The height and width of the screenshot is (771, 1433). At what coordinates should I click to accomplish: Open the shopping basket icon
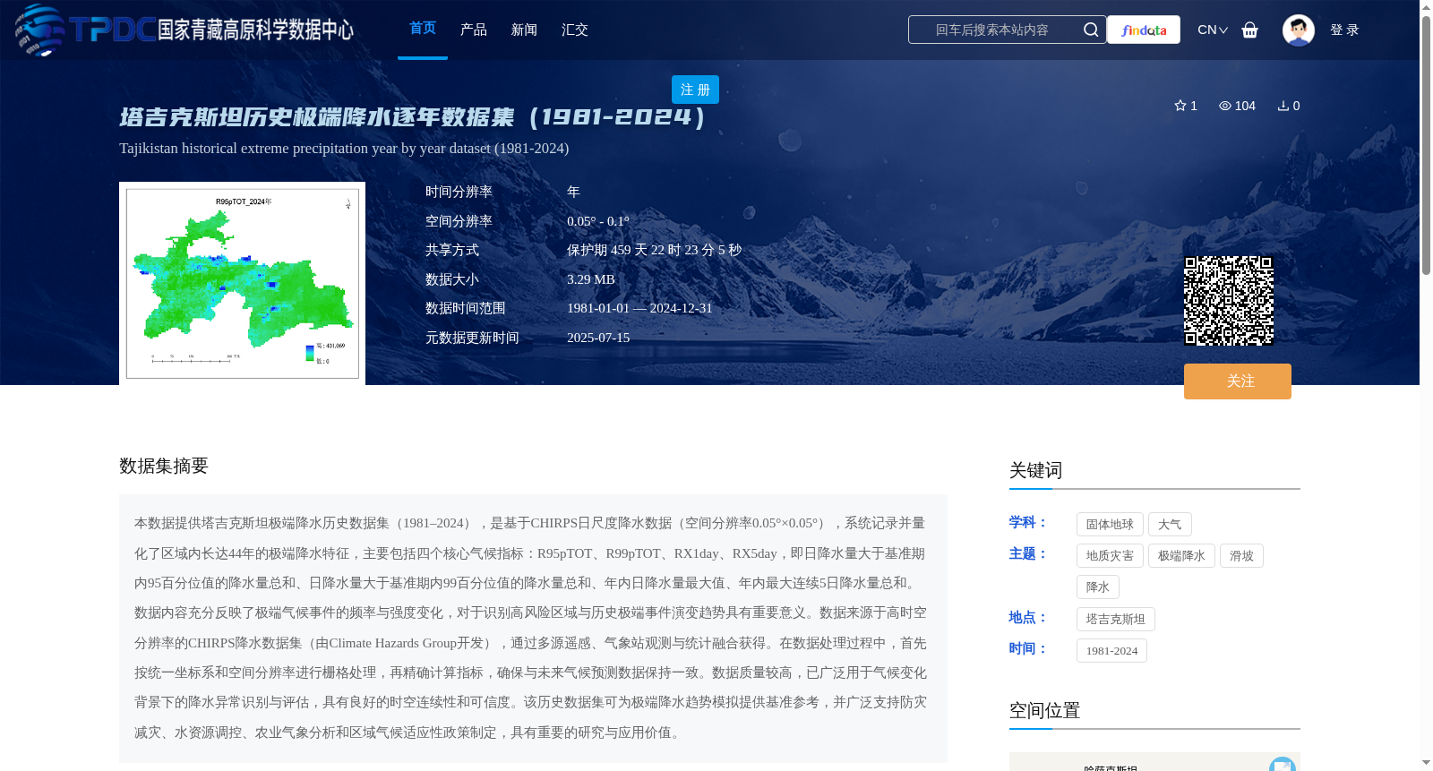click(1250, 30)
